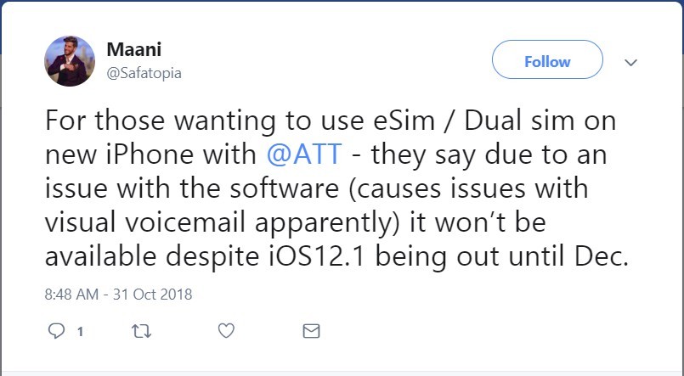This screenshot has height=376, width=684.
Task: Send tweet via Direct Message envelope icon
Action: (311, 331)
